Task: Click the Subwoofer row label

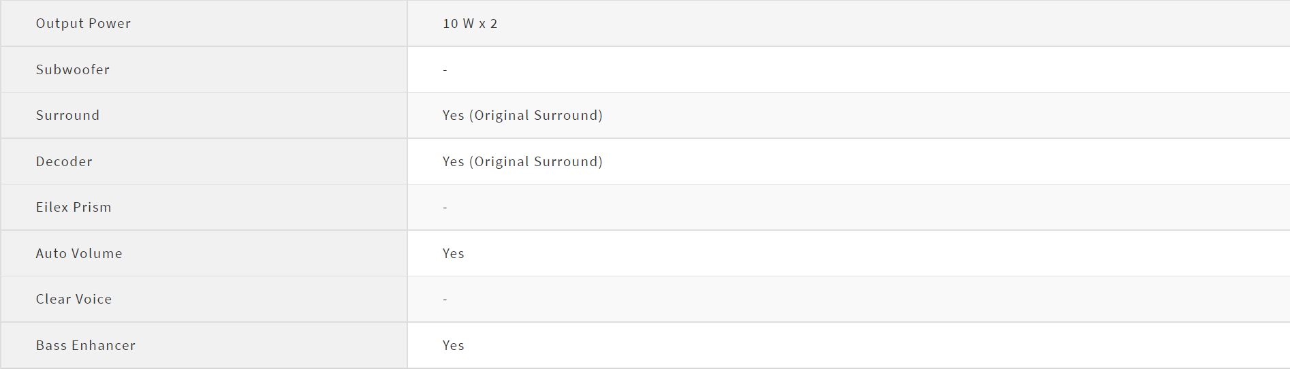Action: [x=73, y=69]
